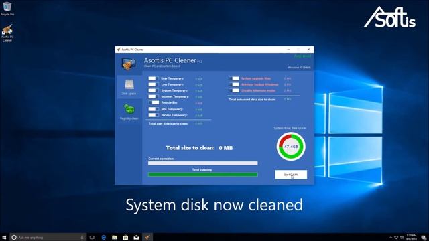Close the Asoftis PC Cleaner window
Screen dimensions: 429x241
pos(308,50)
